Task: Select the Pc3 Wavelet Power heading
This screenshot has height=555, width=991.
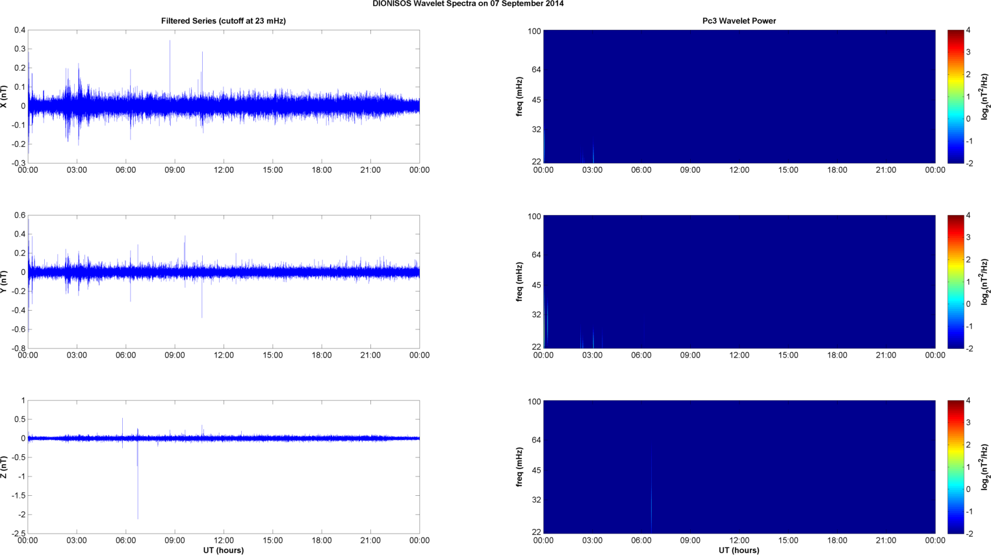Action: click(739, 21)
